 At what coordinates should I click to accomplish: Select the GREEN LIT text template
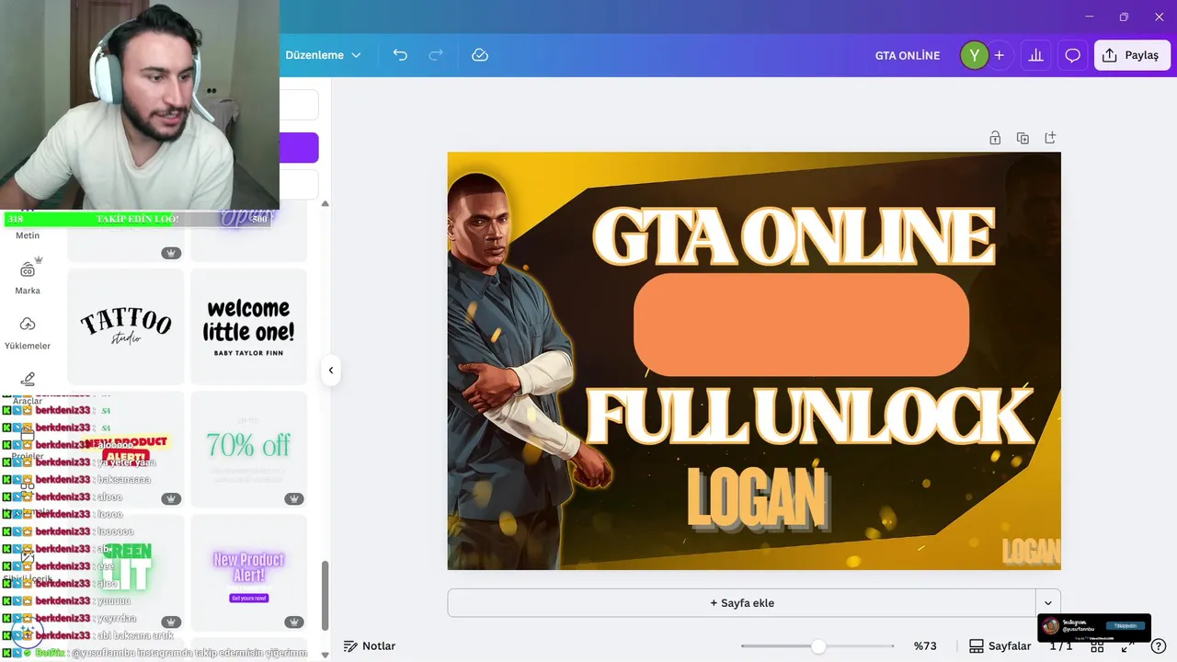[126, 572]
